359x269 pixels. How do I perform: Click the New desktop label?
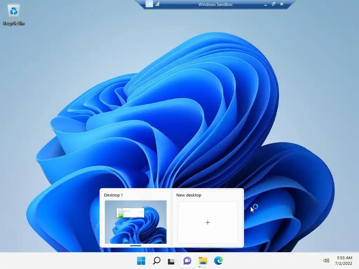coord(189,195)
